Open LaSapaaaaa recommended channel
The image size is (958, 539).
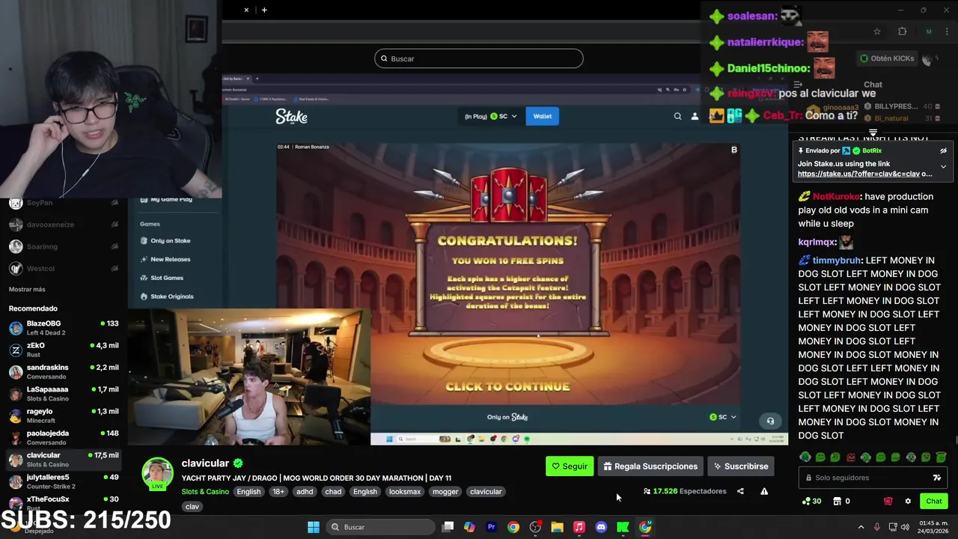tap(64, 393)
